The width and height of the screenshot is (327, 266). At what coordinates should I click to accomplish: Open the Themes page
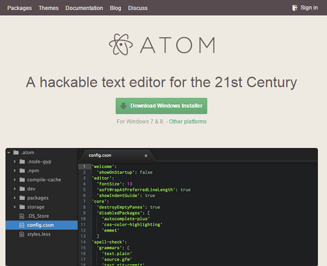point(49,8)
